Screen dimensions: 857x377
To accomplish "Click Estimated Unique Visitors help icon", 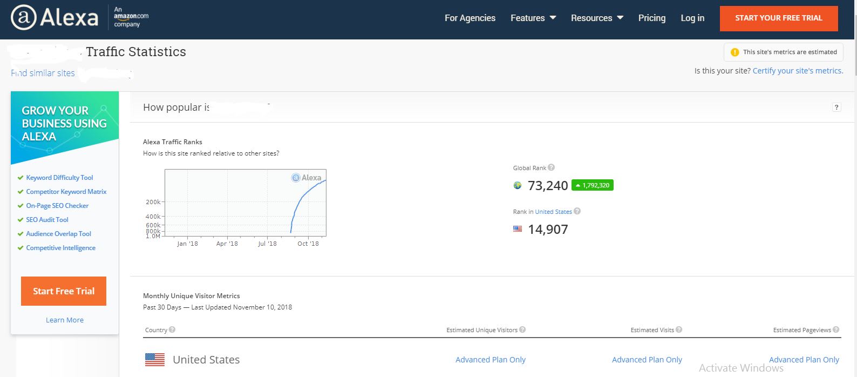I will (x=522, y=329).
